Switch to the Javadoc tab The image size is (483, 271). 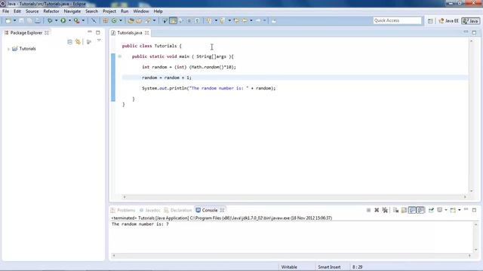149,210
